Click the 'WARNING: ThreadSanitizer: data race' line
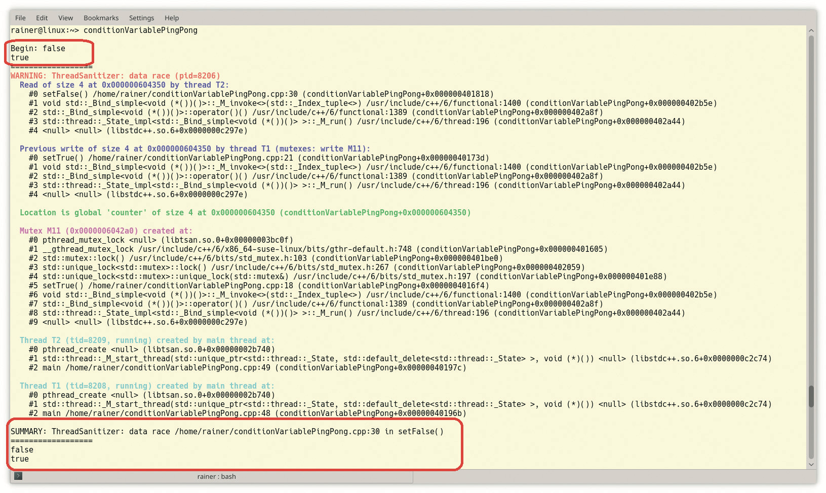Viewport: 826px width, 493px height. point(115,75)
